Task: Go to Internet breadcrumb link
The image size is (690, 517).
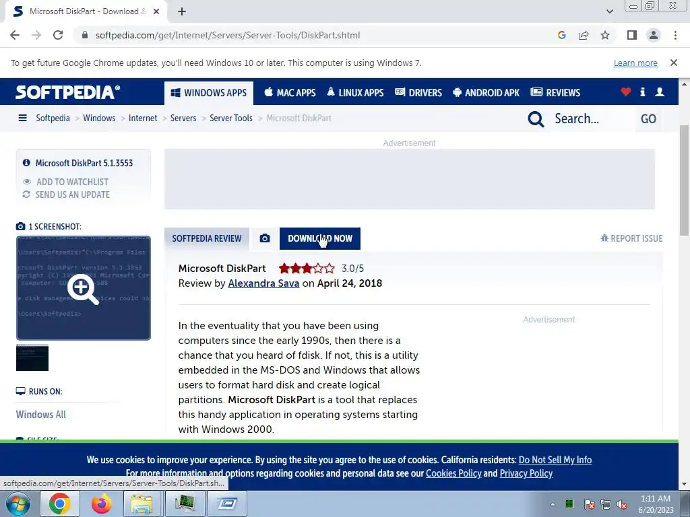Action: point(143,118)
